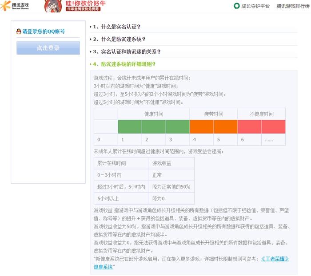Screen dimensions: 311x276
Task: Click 请登录您的QQ帐号 login text
Action: [44, 32]
